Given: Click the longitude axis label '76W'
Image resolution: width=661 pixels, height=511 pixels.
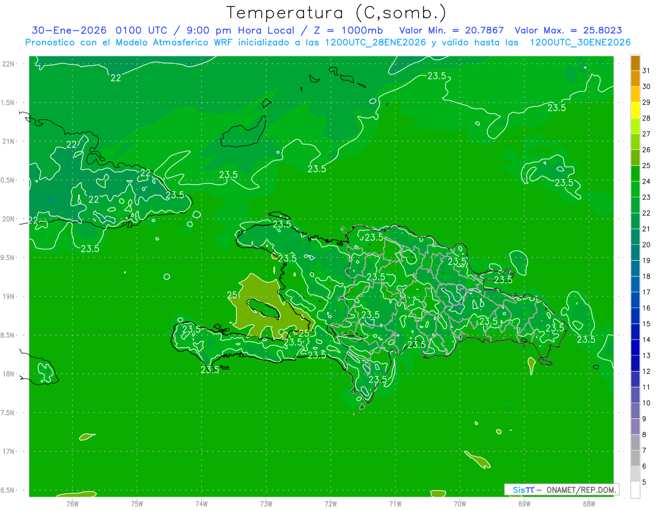Looking at the screenshot, I should point(72,504).
